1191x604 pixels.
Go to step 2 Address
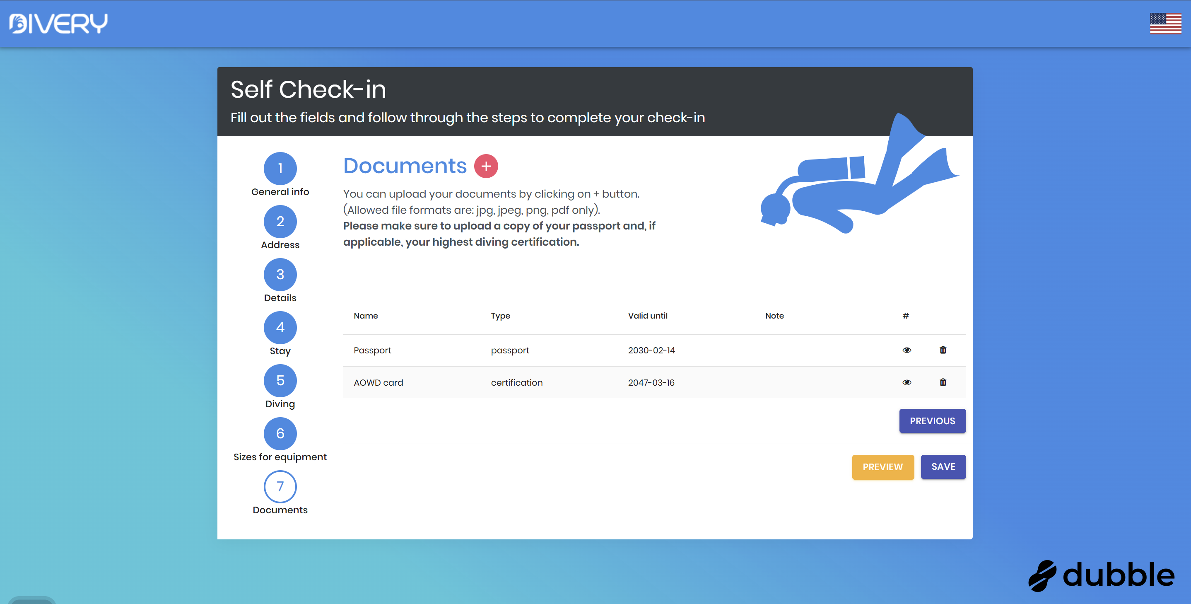[x=280, y=222]
